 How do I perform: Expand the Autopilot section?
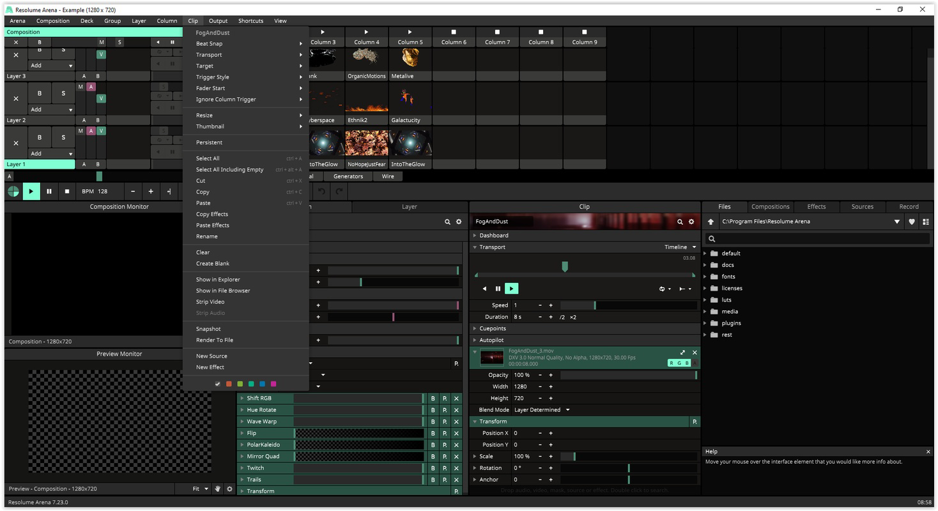click(475, 340)
